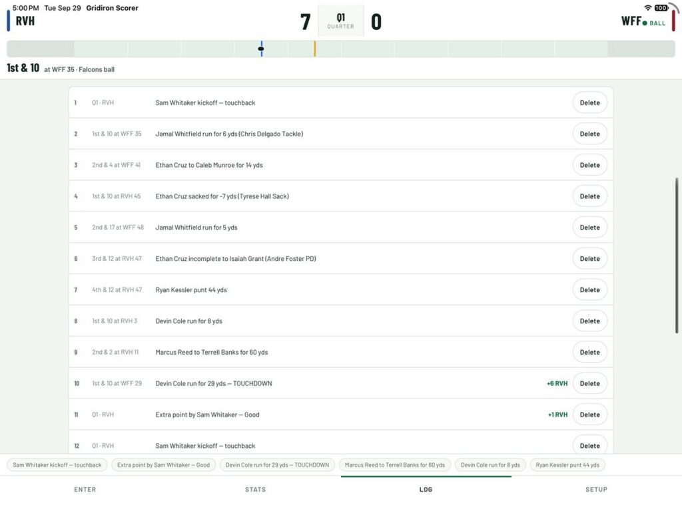Click '2nd & 2 at RVH 11' situation
The width and height of the screenshot is (682, 511).
coord(115,353)
